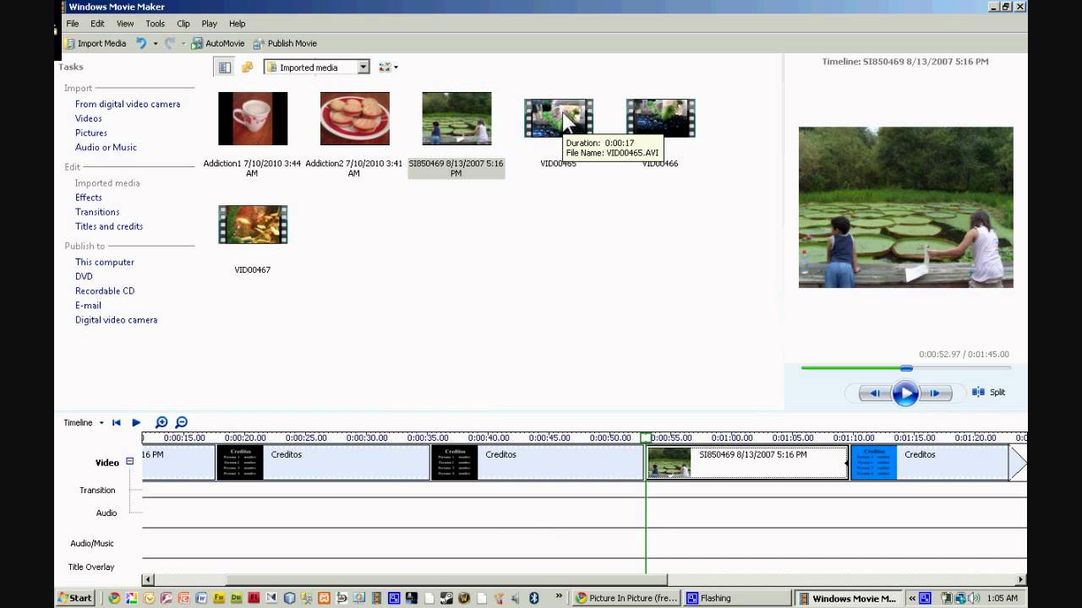Select the Creditos clip at 0:00:35
Viewport: 1082px width, 608px height.
pyautogui.click(x=538, y=463)
